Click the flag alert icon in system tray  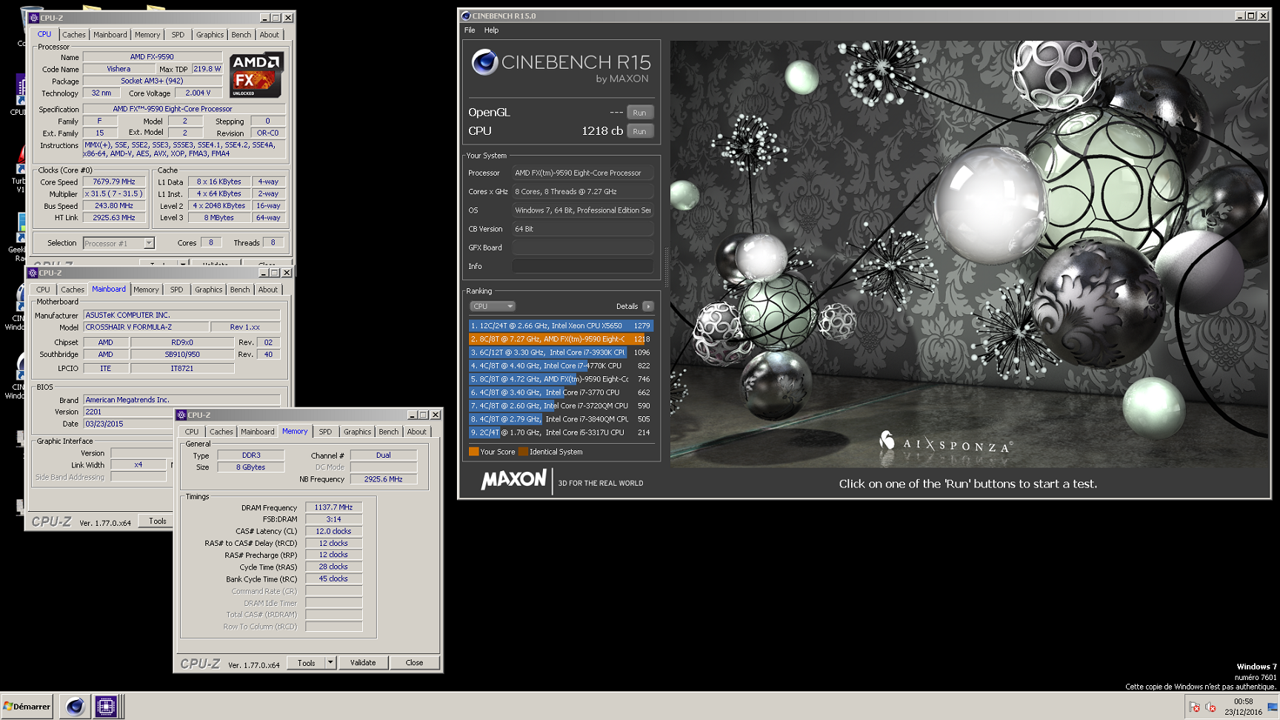click(x=1194, y=707)
